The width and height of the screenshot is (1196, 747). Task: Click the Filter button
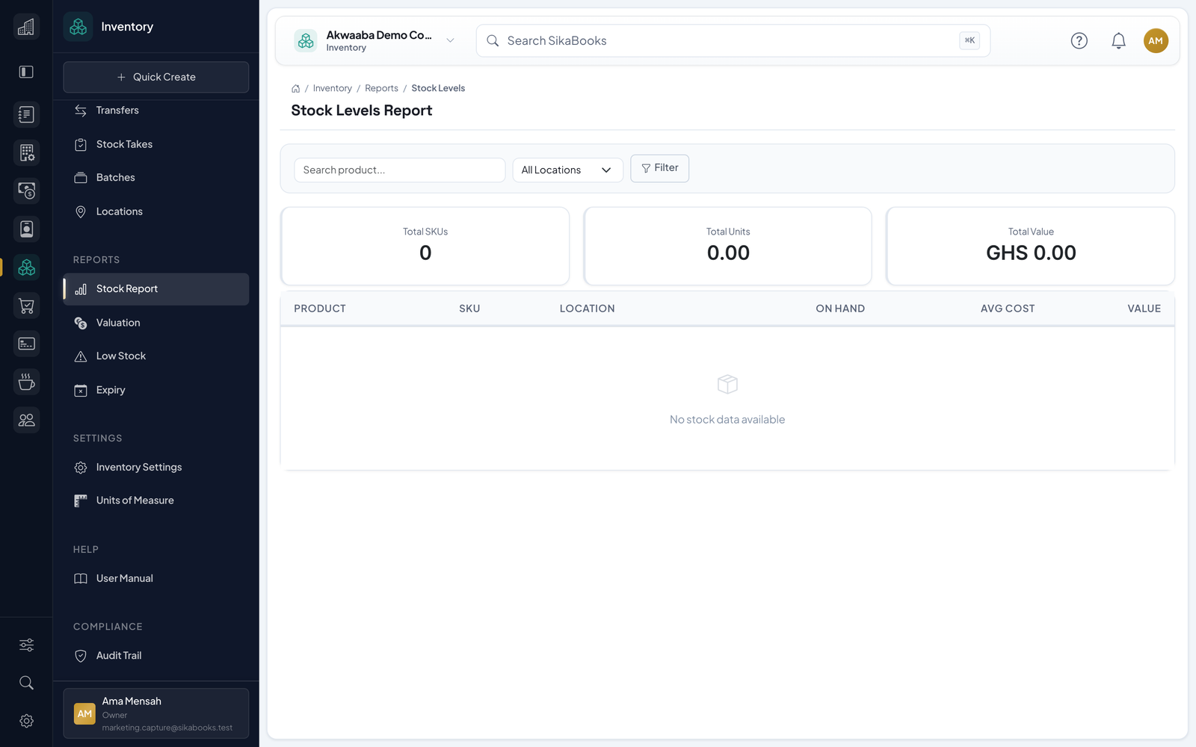click(659, 168)
